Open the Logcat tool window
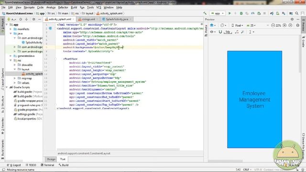Screen dimensions: 306x172 click(14, 165)
